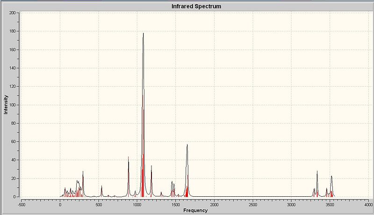Click the peak near frequency 1650
The height and width of the screenshot is (215, 374).
pyautogui.click(x=187, y=171)
